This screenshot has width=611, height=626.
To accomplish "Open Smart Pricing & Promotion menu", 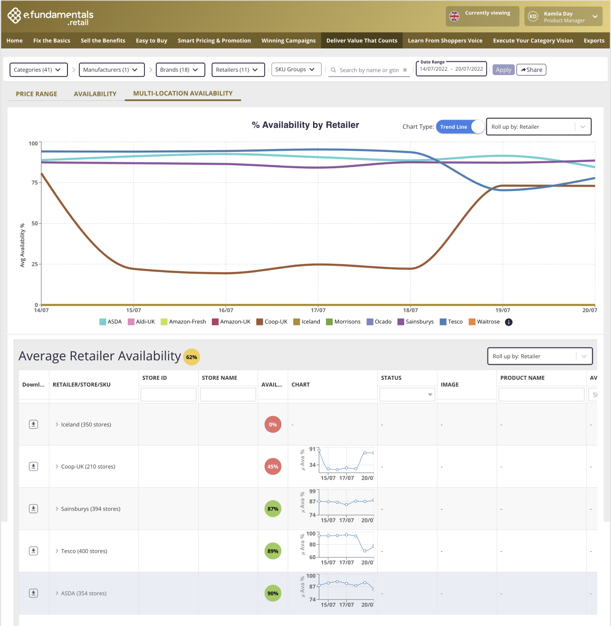I will (x=214, y=41).
